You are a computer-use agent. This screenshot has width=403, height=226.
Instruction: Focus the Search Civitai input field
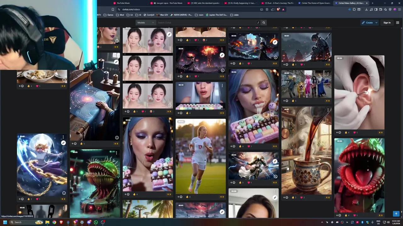206,23
